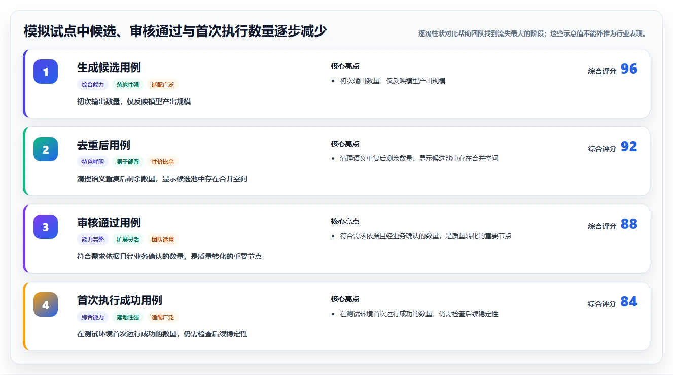
Task: Click the 综合能力 tag under 首次执行成功用例
Action: (93, 318)
